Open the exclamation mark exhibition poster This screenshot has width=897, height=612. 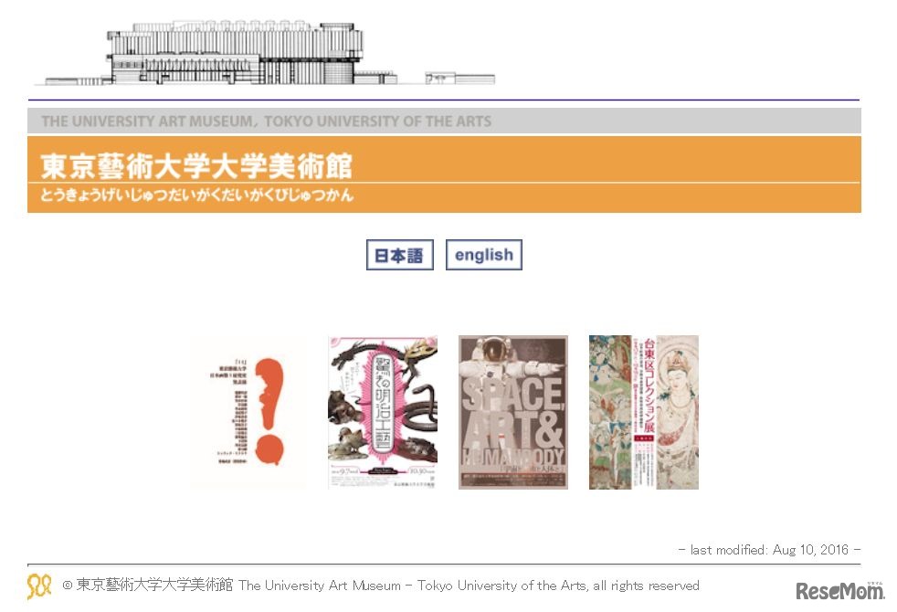click(x=248, y=412)
